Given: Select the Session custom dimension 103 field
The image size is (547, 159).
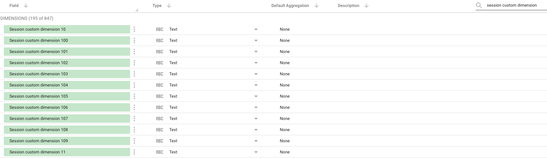Looking at the screenshot, I should coord(66,74).
